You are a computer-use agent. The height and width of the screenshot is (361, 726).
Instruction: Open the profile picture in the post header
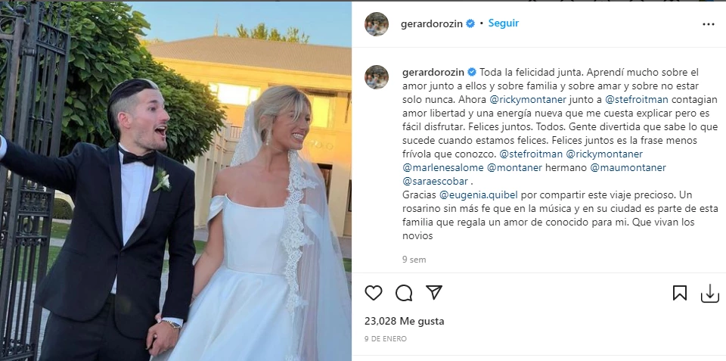point(377,23)
